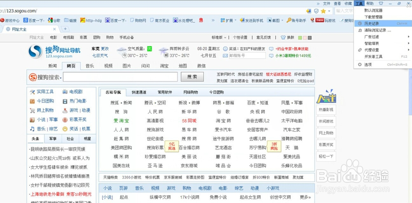Screen dimensions: 412x203
Task: Show hidden menu items via the chevron before 文件
Action: [318, 3]
